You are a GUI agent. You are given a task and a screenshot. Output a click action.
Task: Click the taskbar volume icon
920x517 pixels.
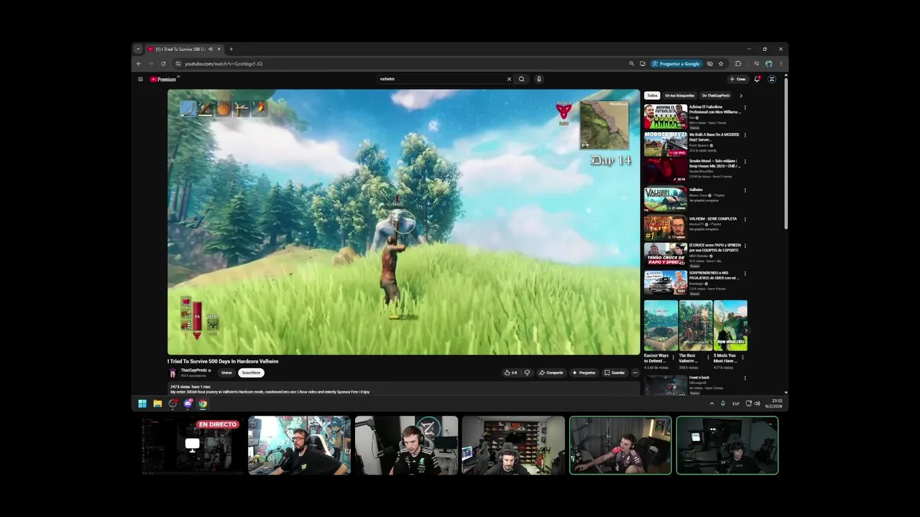[x=757, y=404]
